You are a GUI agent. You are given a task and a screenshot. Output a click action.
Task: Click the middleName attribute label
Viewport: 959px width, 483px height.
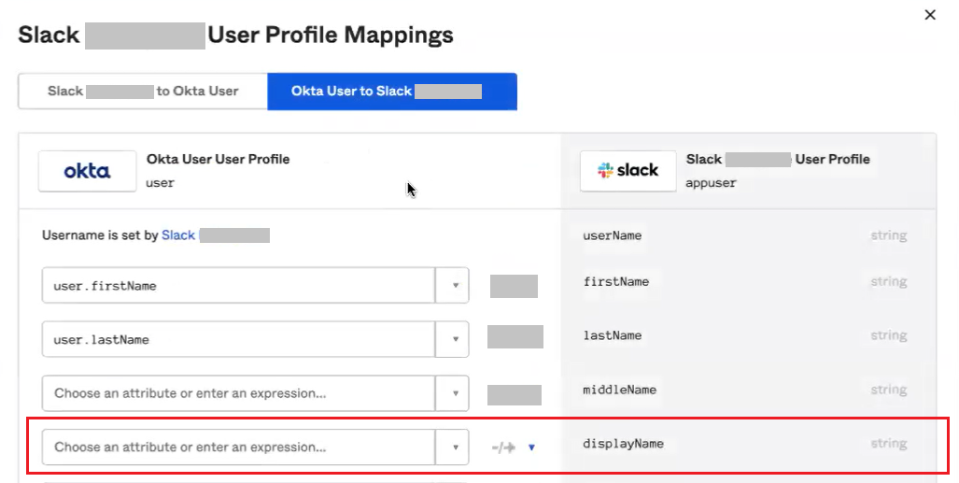coord(619,390)
